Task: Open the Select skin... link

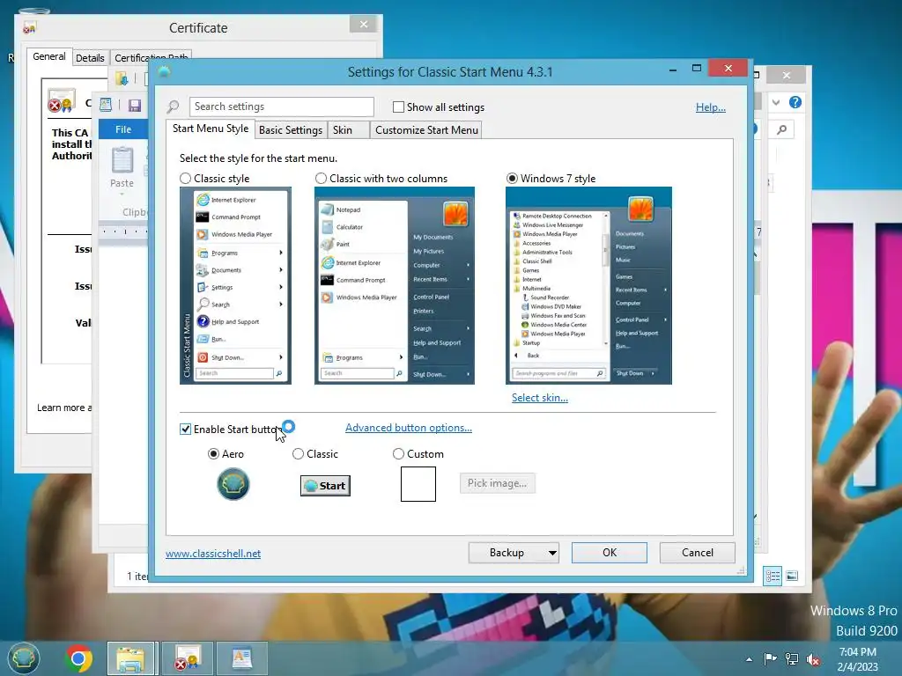Action: click(540, 398)
